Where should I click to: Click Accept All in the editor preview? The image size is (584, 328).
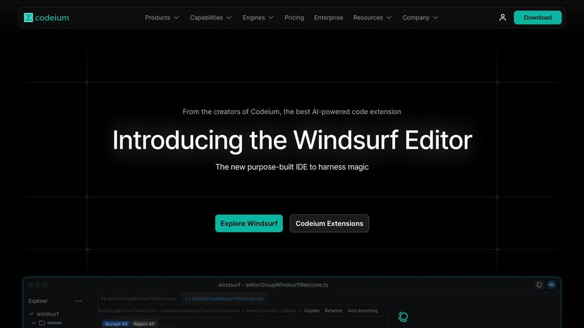[116, 324]
